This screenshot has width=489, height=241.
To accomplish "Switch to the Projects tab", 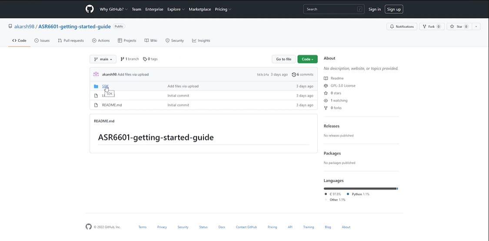I will click(x=127, y=40).
